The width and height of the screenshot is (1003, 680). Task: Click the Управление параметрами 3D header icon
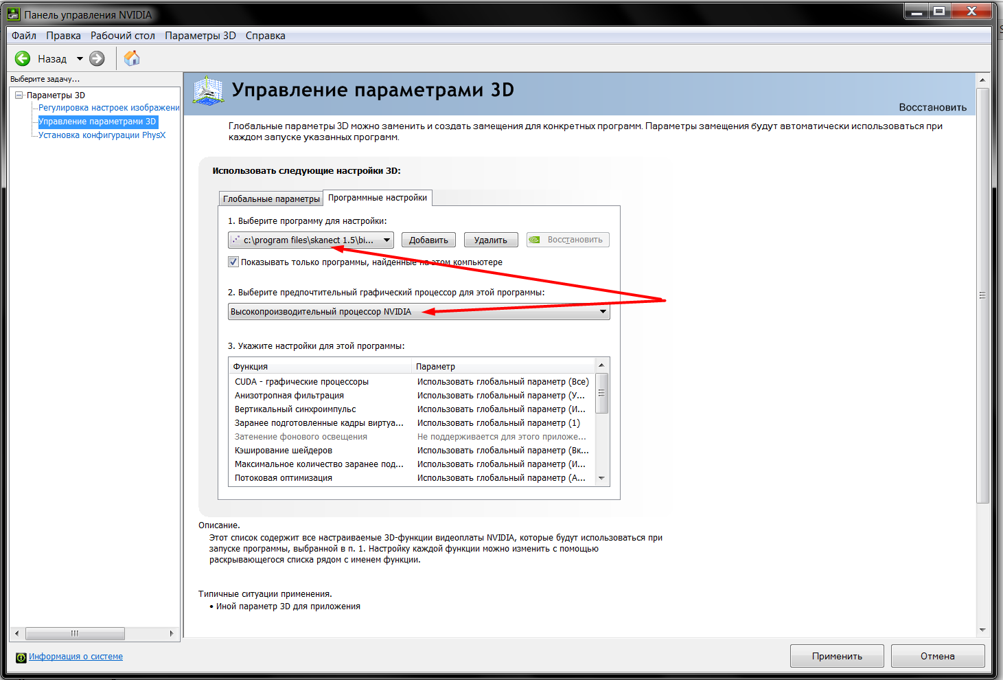208,91
